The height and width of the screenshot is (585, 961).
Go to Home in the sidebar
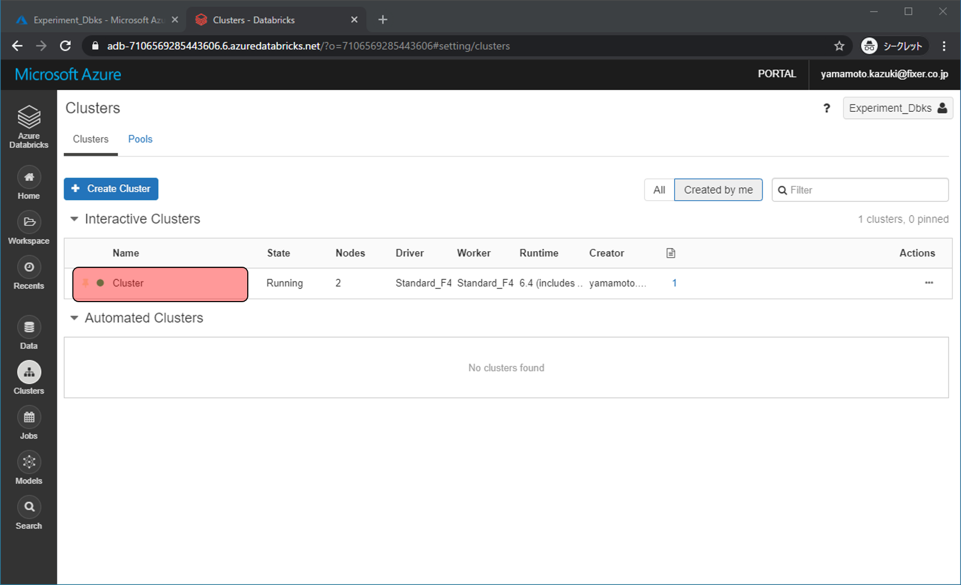point(29,183)
